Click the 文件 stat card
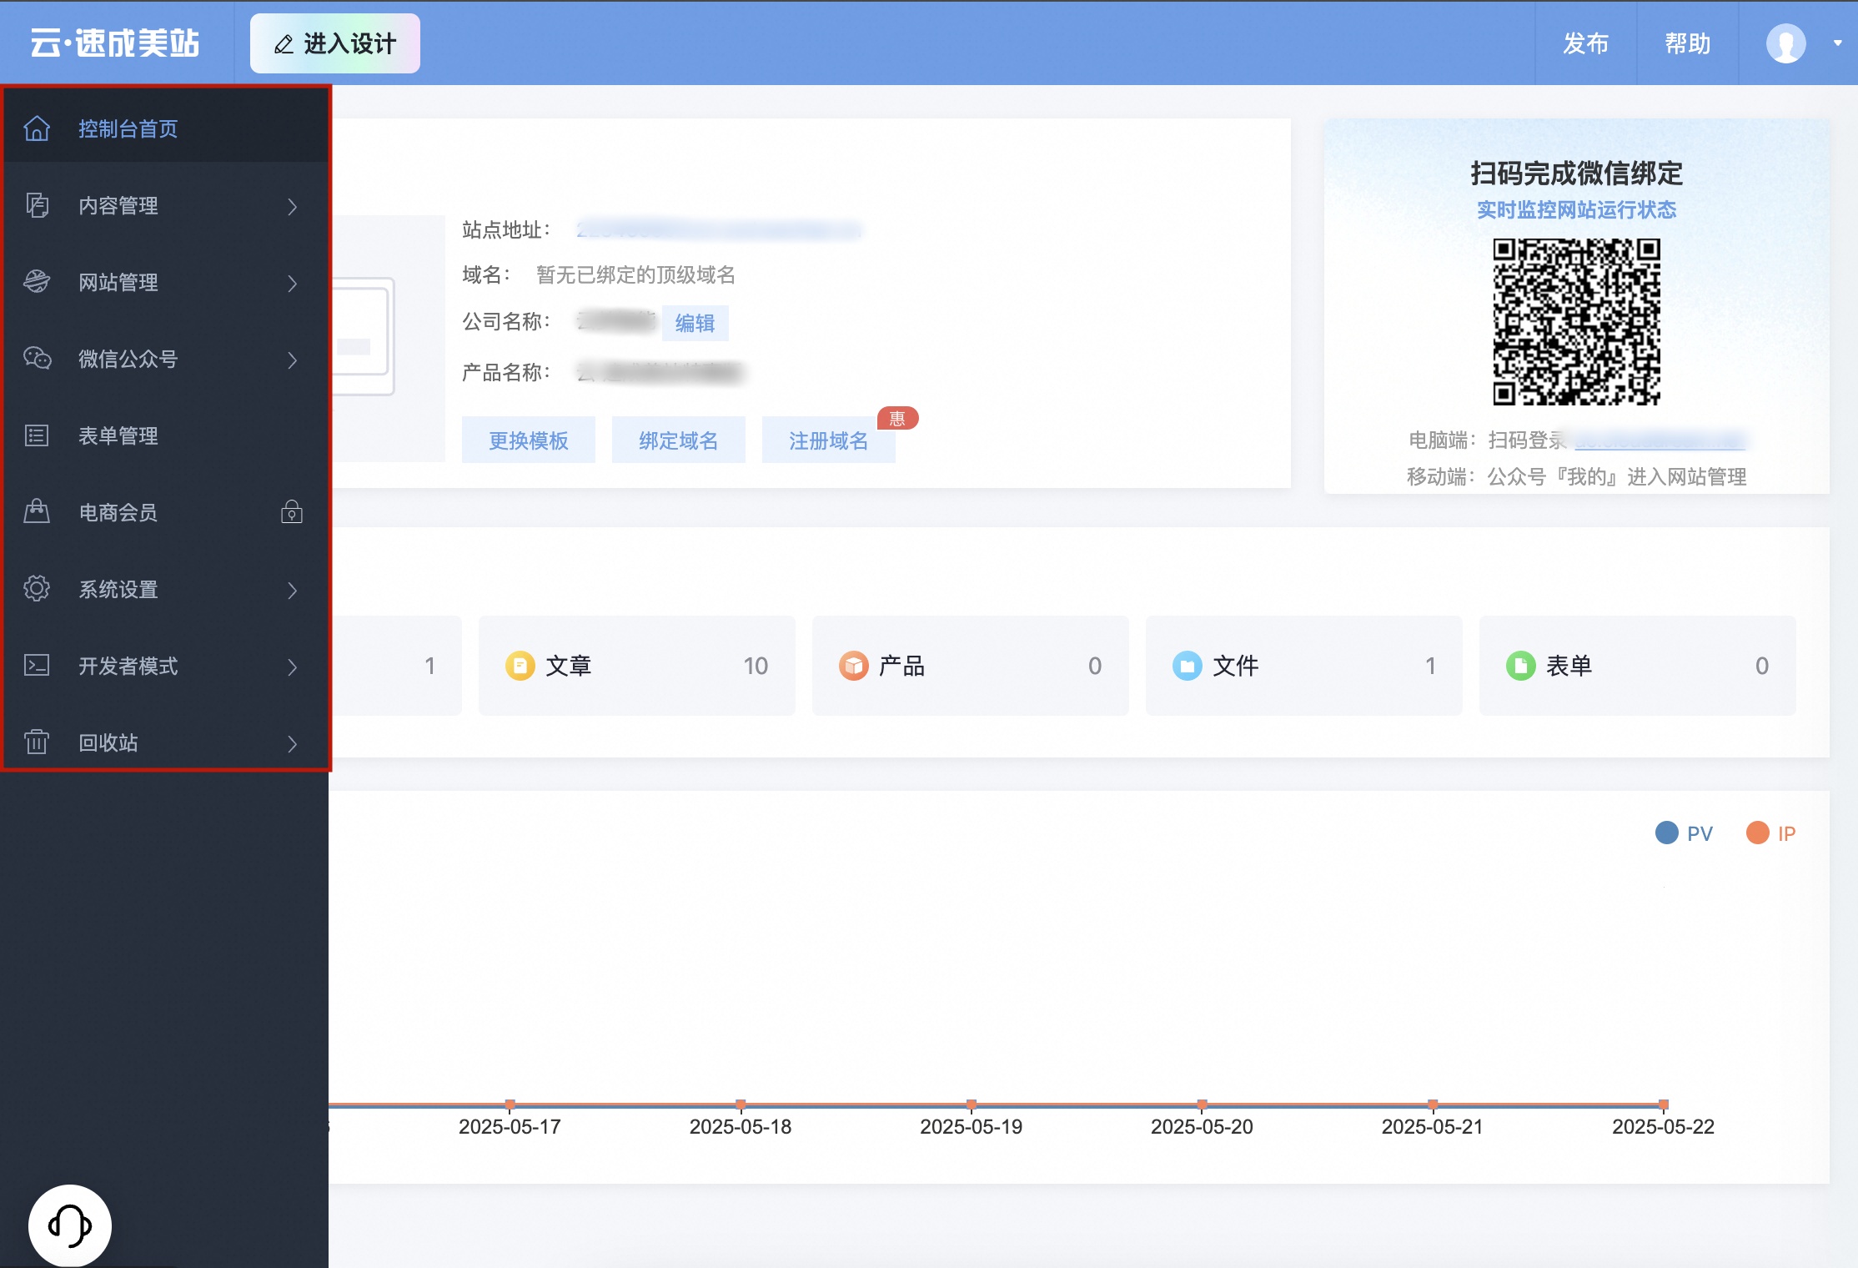This screenshot has width=1858, height=1268. tap(1304, 666)
